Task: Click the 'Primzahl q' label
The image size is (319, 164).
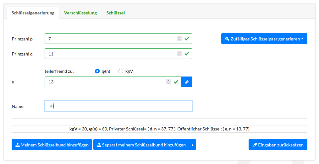Action: (x=22, y=54)
